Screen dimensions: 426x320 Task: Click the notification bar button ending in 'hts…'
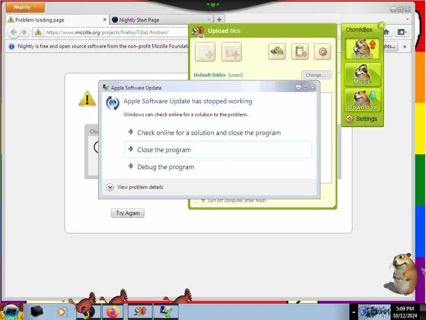[390, 46]
